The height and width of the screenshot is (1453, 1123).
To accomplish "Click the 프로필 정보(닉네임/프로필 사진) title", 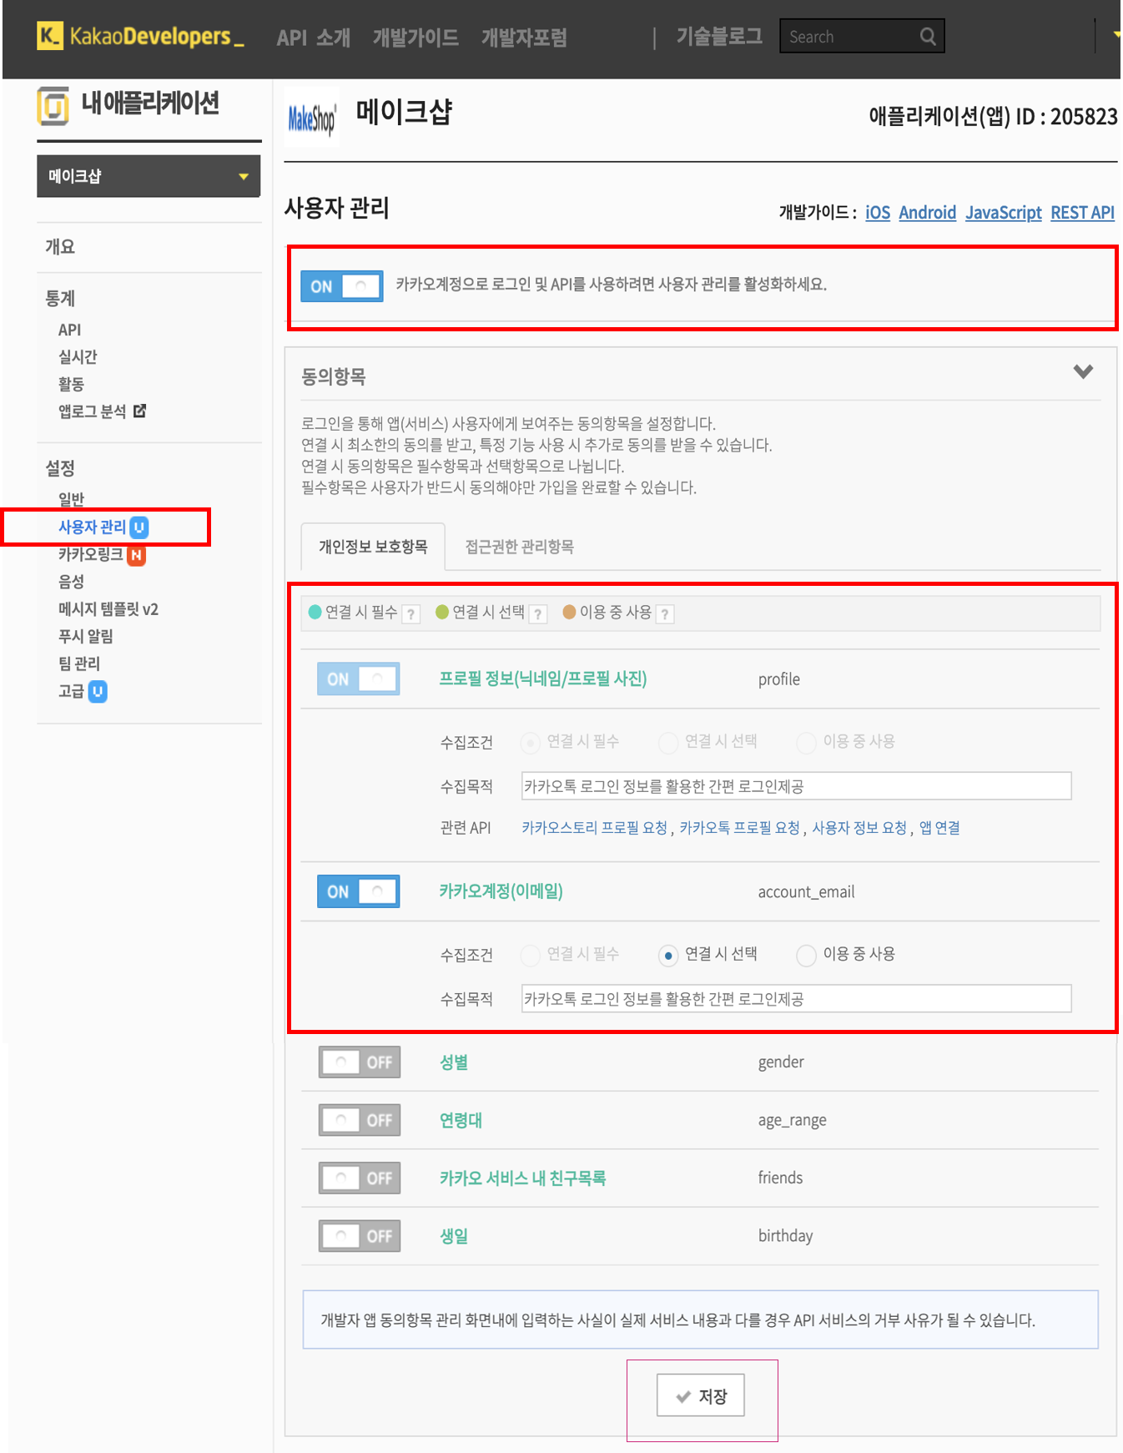I will [x=543, y=679].
